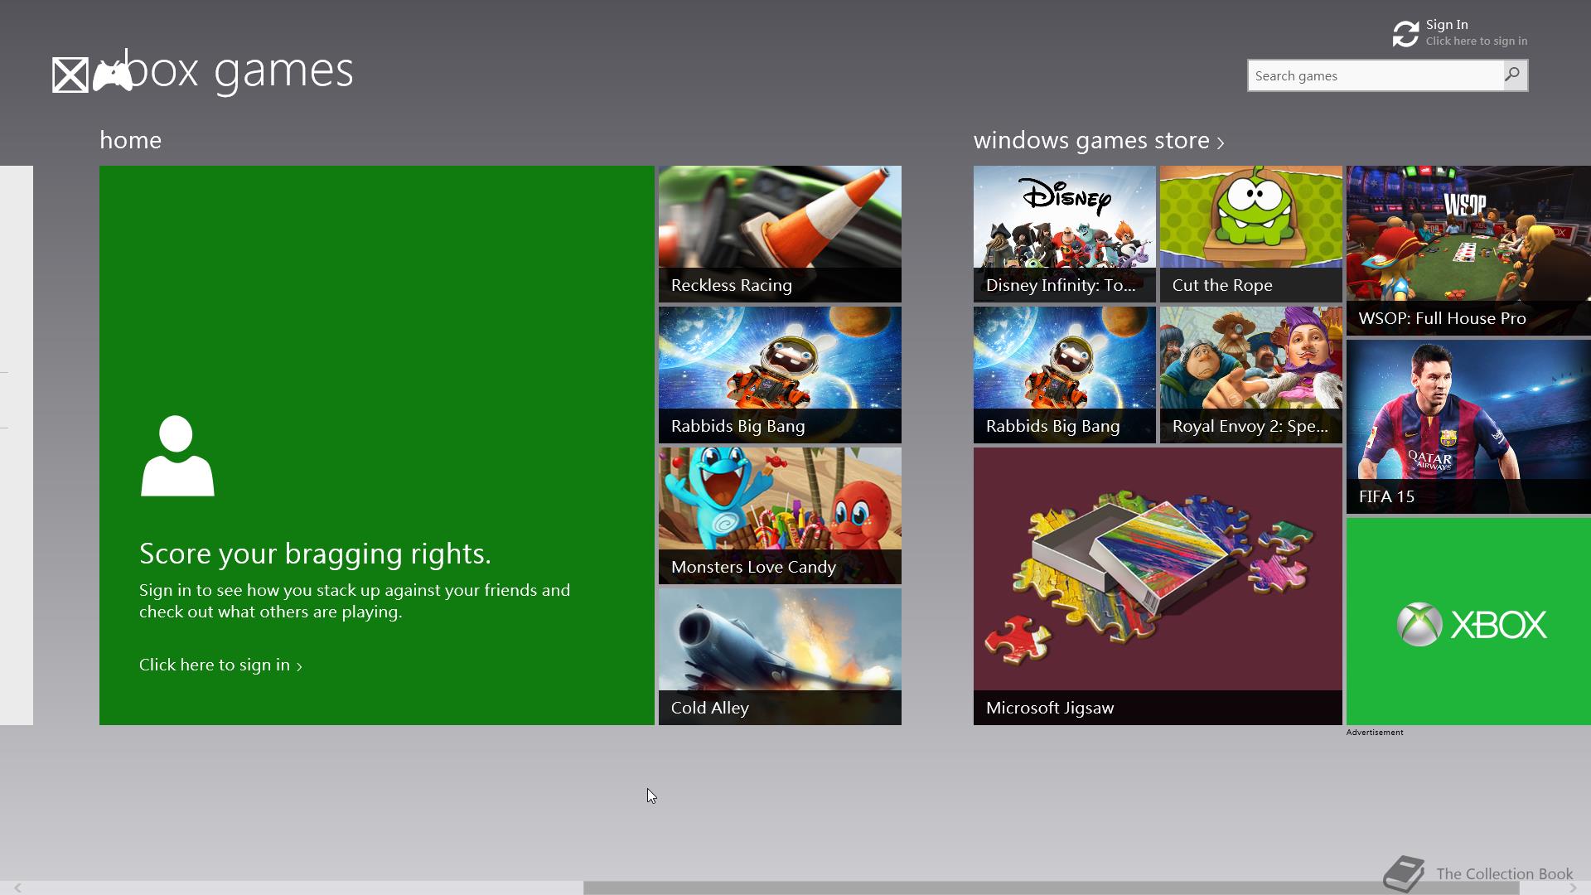Image resolution: width=1591 pixels, height=895 pixels.
Task: Click the right scroll arrow
Action: tap(1573, 888)
